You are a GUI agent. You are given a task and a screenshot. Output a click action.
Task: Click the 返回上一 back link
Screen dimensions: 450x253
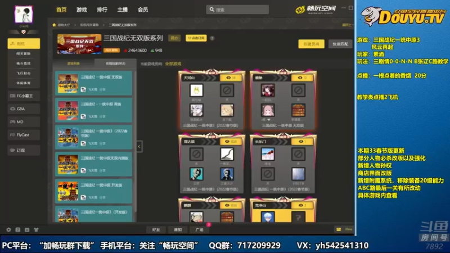pyautogui.click(x=348, y=25)
